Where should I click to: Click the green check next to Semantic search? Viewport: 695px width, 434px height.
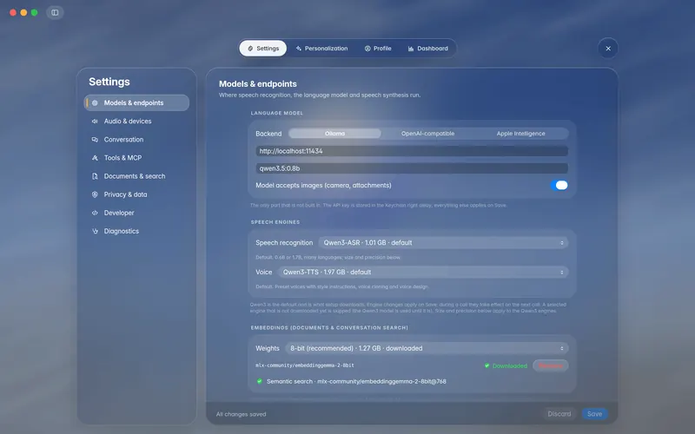click(x=260, y=381)
